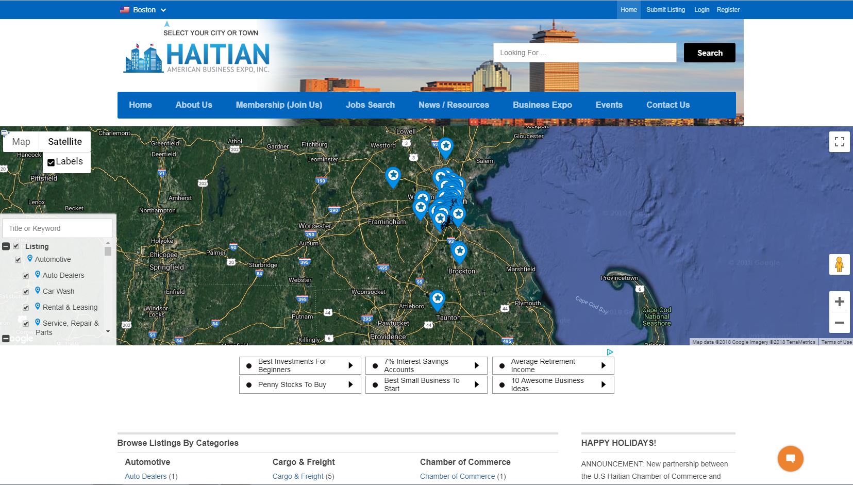This screenshot has height=485, width=853.
Task: Click the Service, Repair & Parts pin icon
Action: coord(38,322)
